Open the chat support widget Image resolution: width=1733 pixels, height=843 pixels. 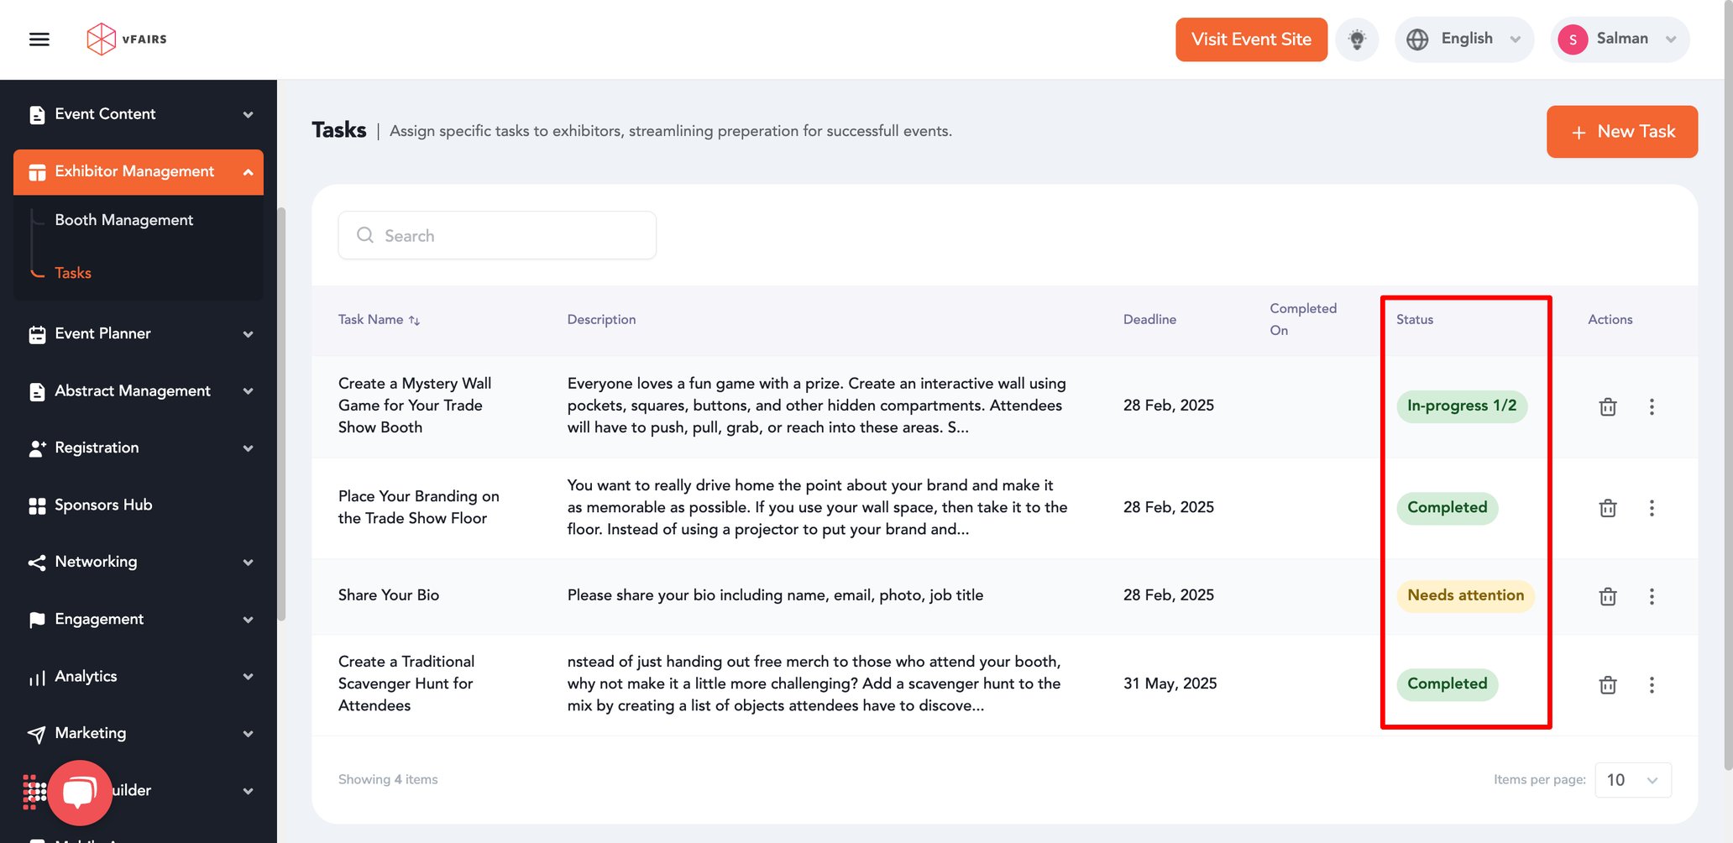(80, 793)
